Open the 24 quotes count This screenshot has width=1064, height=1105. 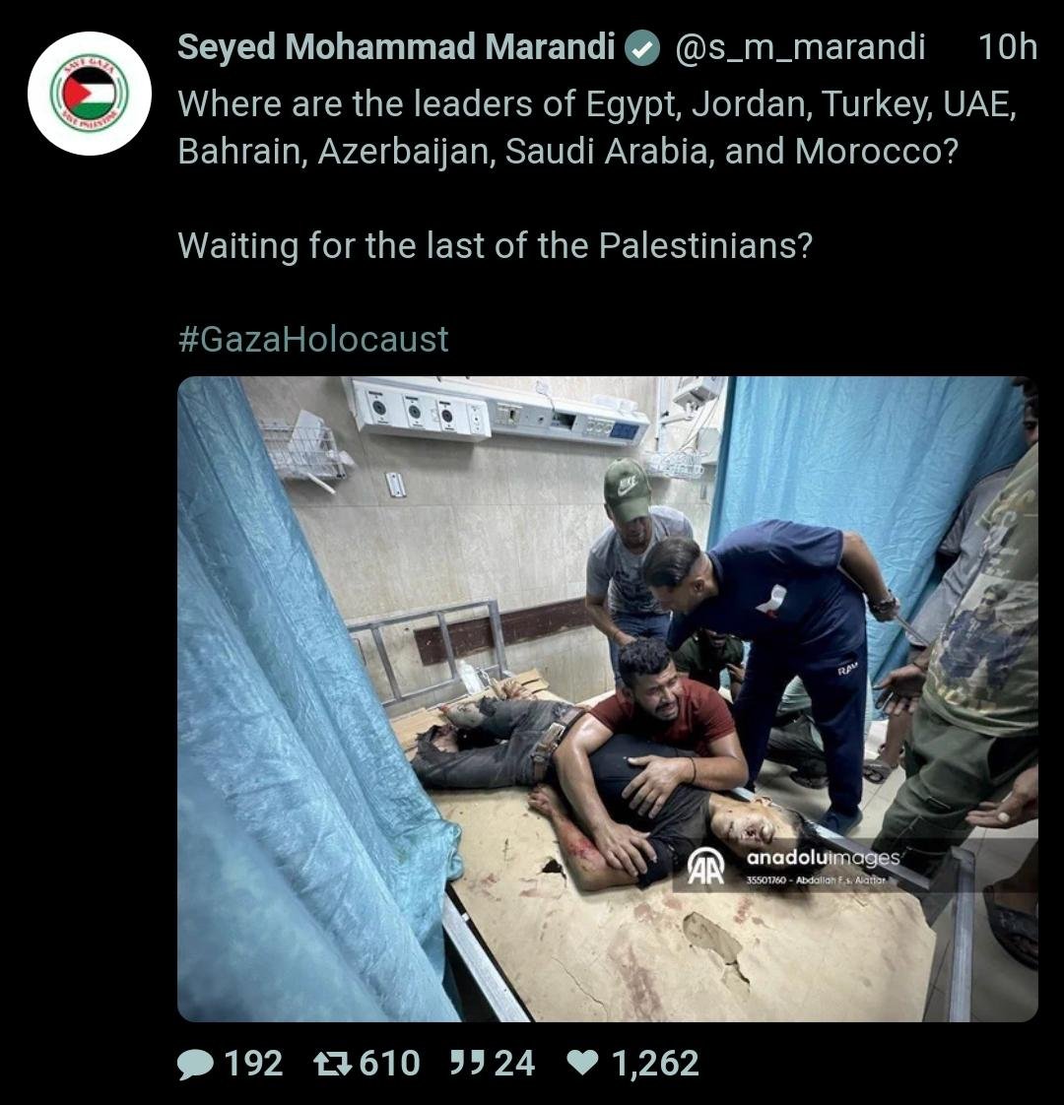coord(514,1064)
